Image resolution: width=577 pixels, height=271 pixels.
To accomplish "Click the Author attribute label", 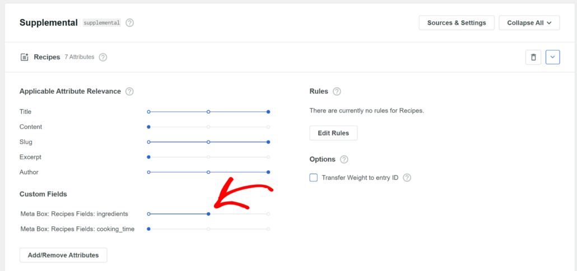I will [29, 172].
